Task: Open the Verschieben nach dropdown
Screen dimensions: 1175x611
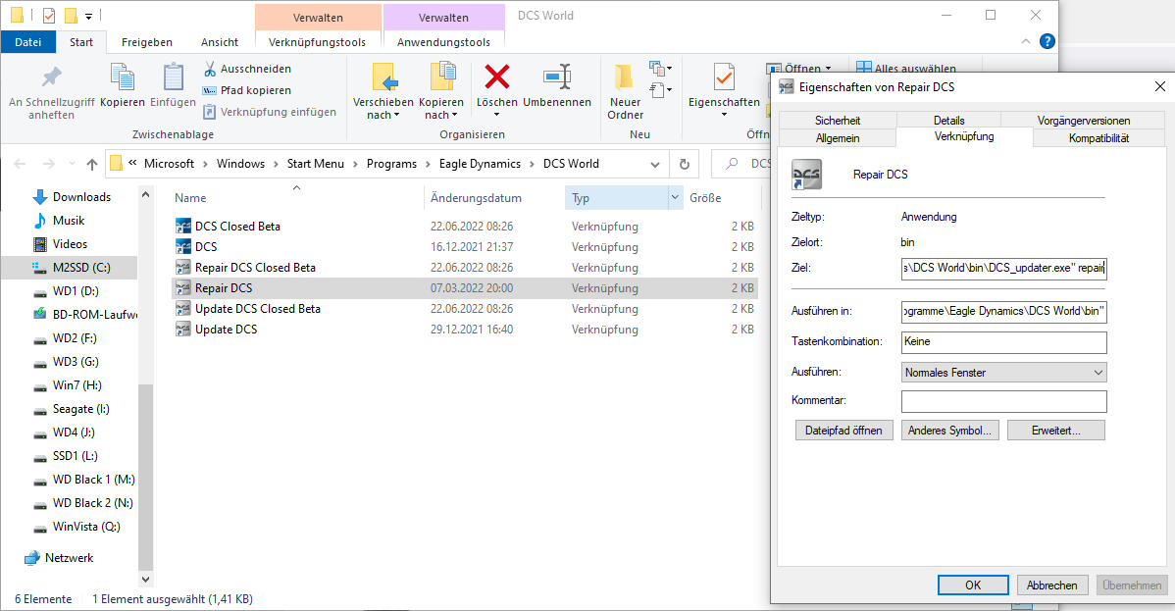Action: (383, 115)
